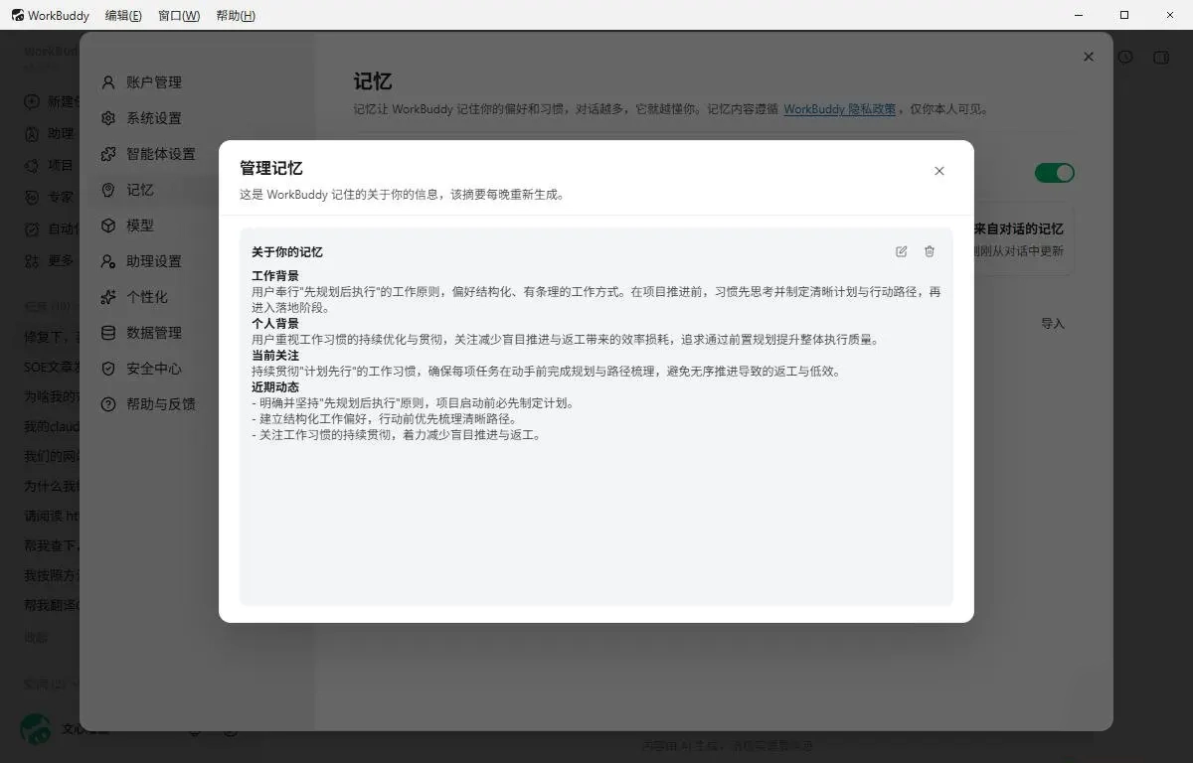Click the line starting 建立结构化工作偏好
This screenshot has width=1193, height=763.
coord(384,419)
